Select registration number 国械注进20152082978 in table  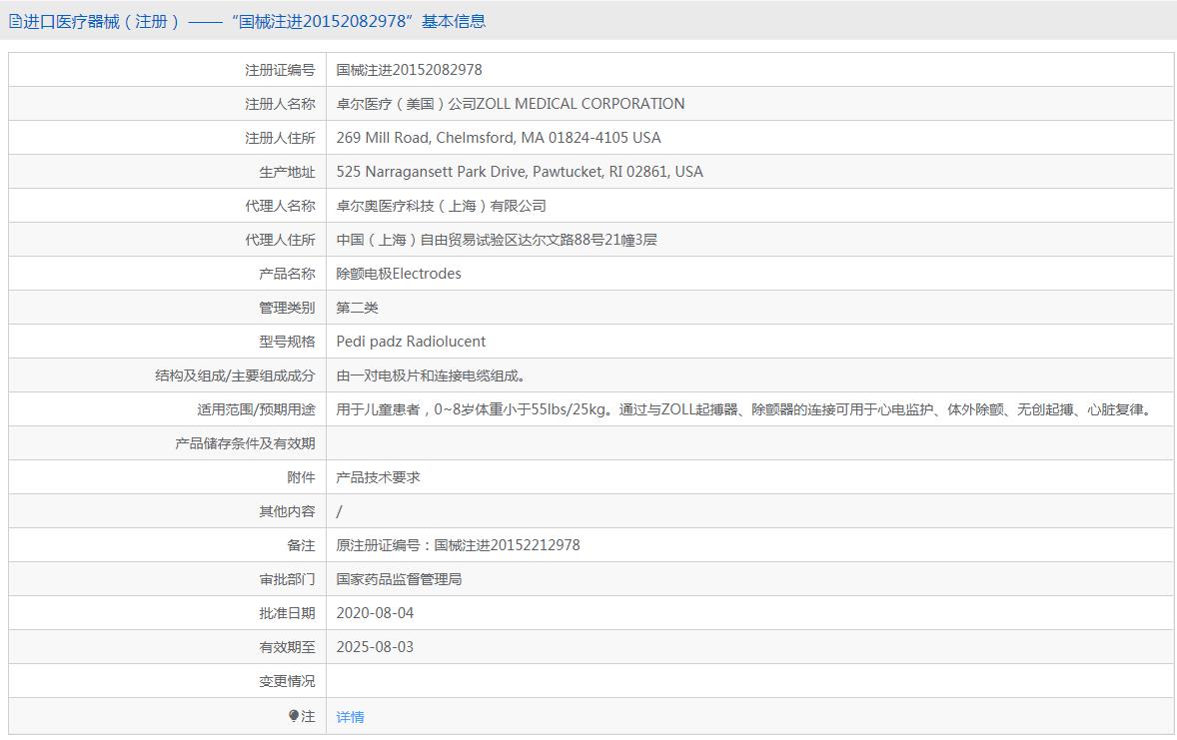(409, 70)
